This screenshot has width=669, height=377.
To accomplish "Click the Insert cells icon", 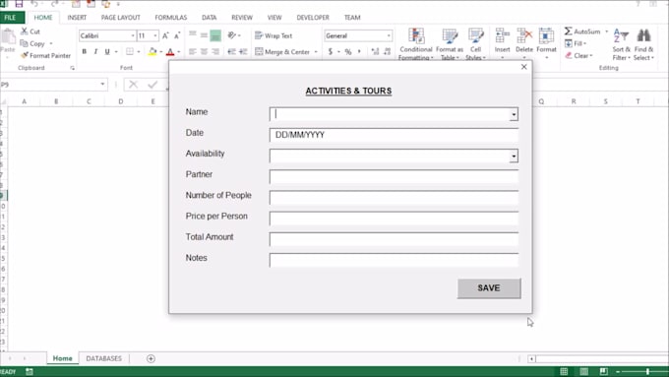I will coord(502,35).
